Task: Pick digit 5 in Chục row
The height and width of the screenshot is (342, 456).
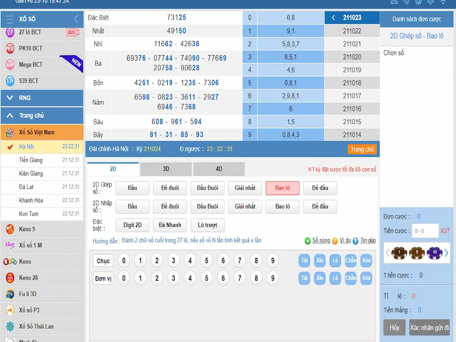Action: [x=207, y=260]
